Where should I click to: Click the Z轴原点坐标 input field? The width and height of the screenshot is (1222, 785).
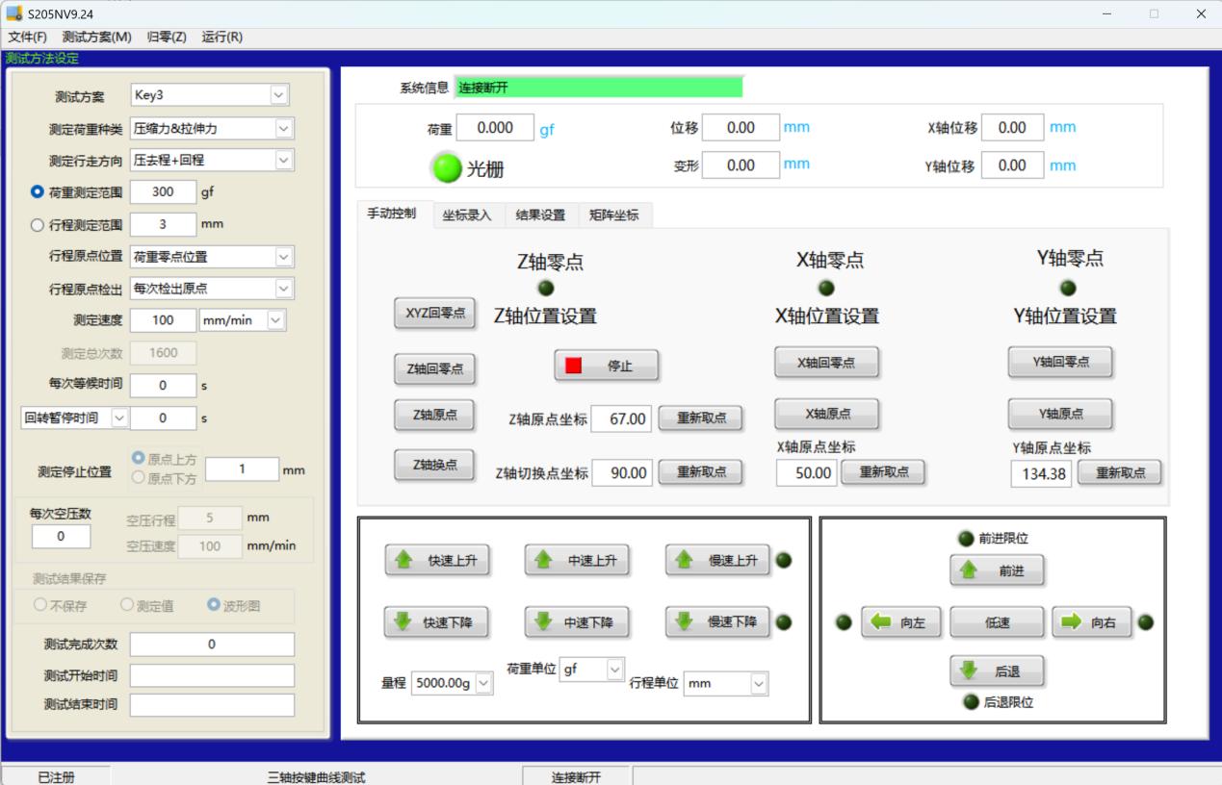click(x=621, y=418)
